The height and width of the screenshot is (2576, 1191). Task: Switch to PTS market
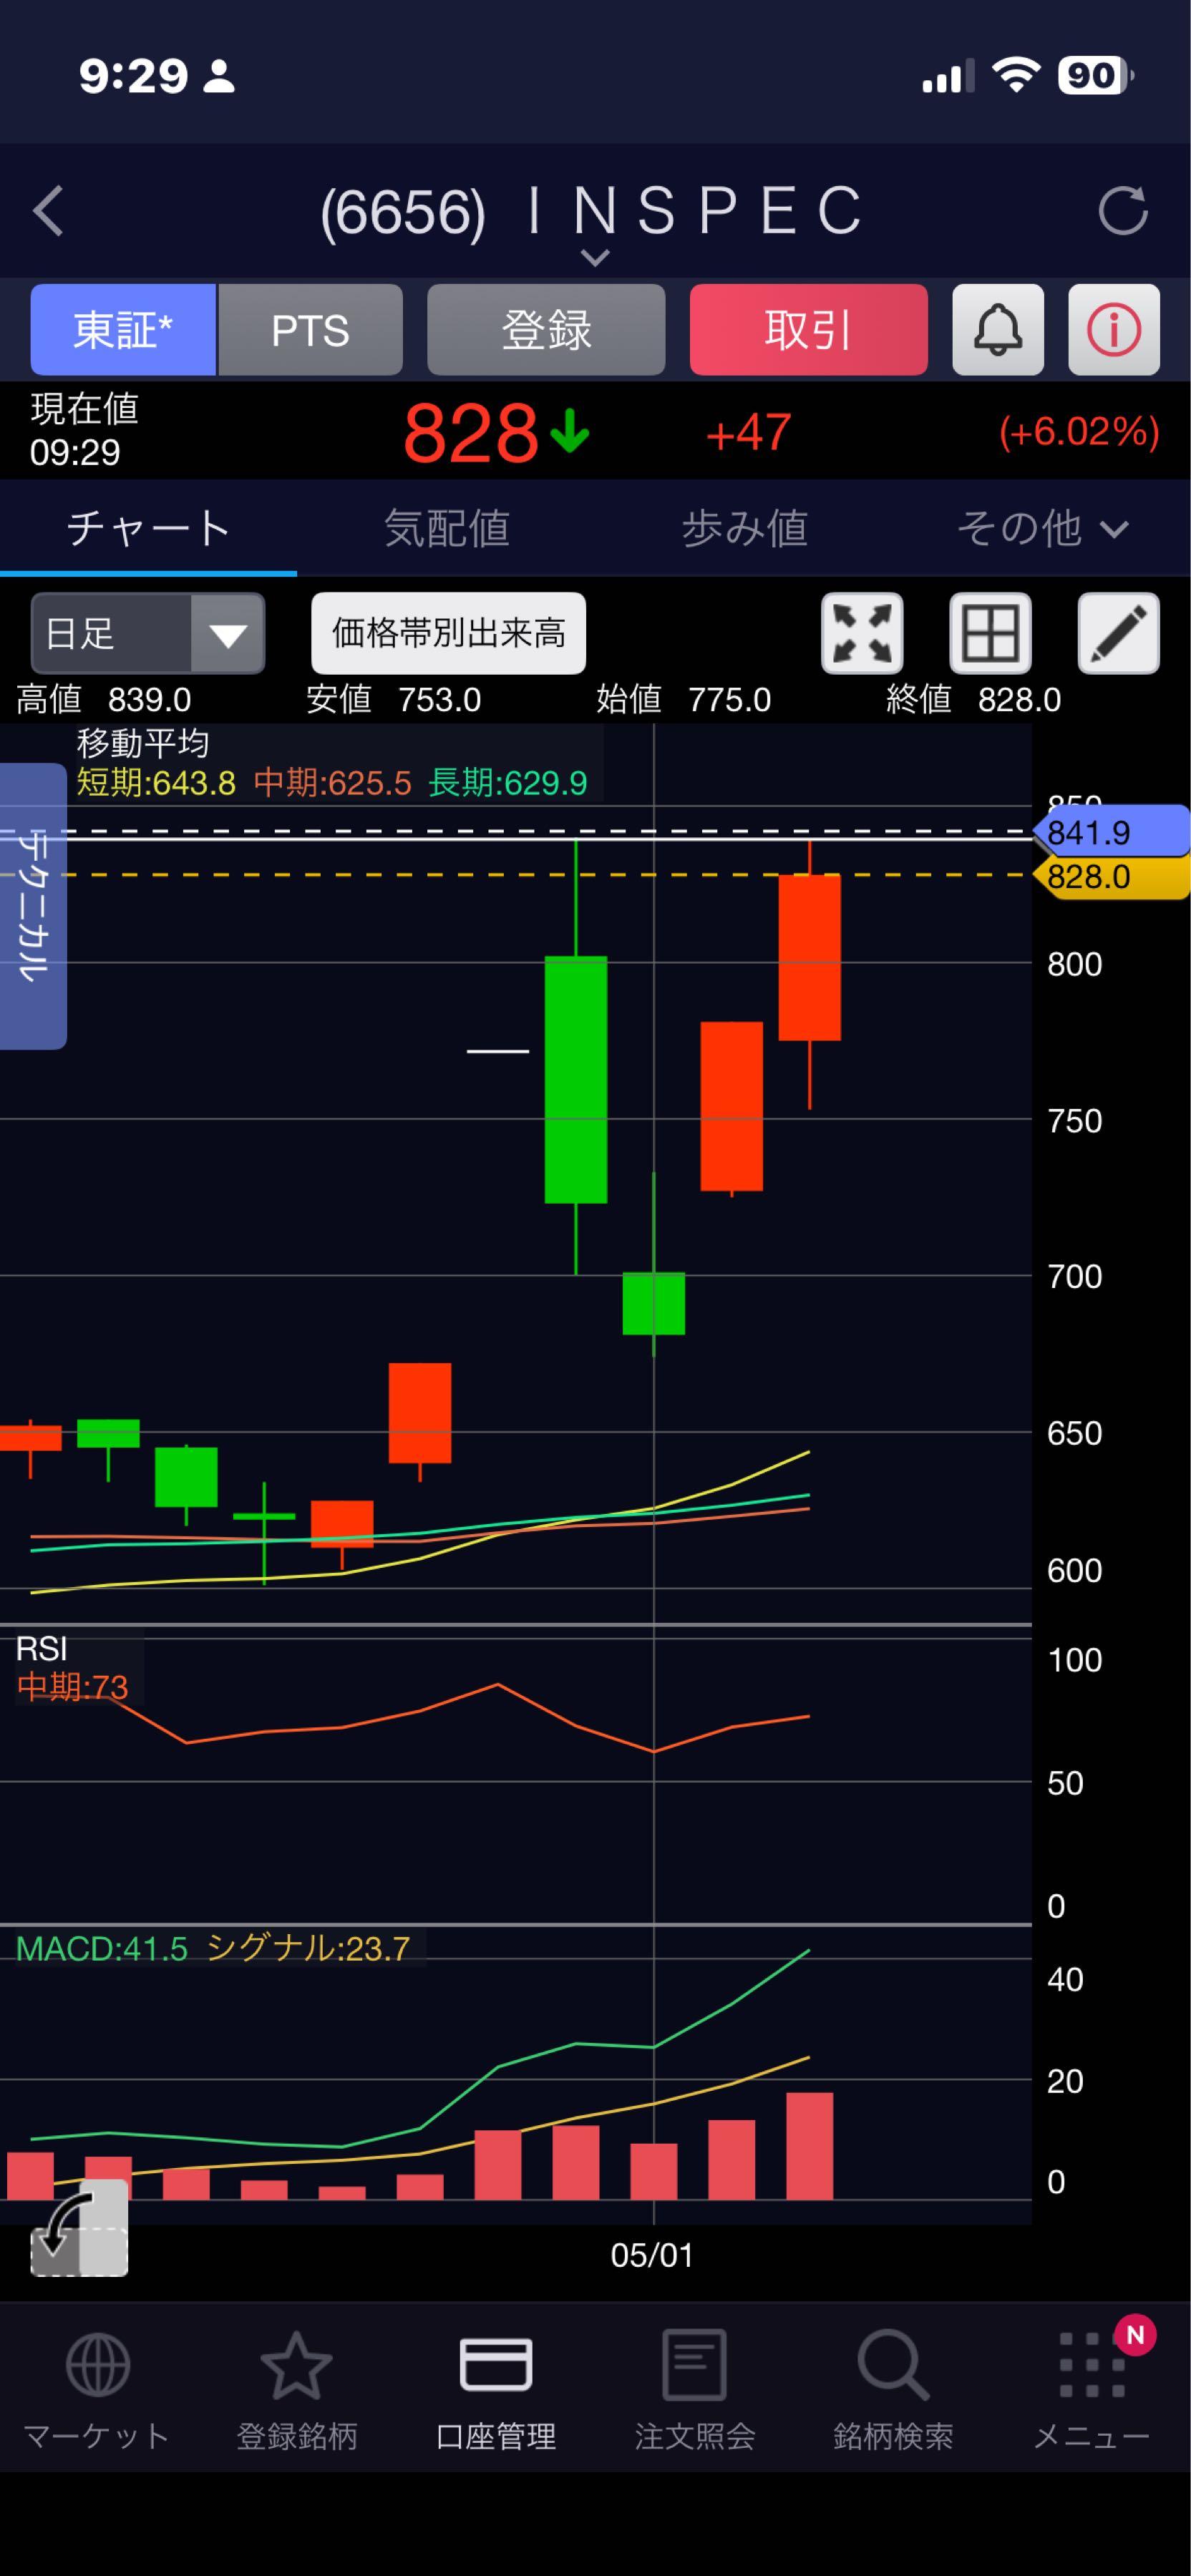310,330
